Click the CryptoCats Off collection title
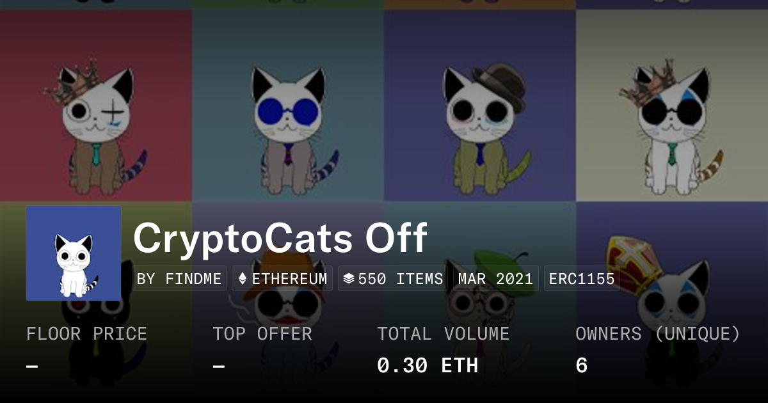This screenshot has width=768, height=403. click(280, 238)
